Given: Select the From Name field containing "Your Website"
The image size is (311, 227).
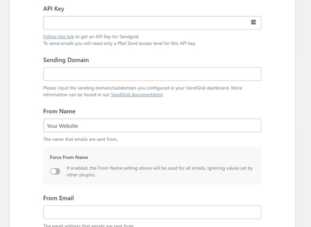Looking at the screenshot, I should click(152, 125).
